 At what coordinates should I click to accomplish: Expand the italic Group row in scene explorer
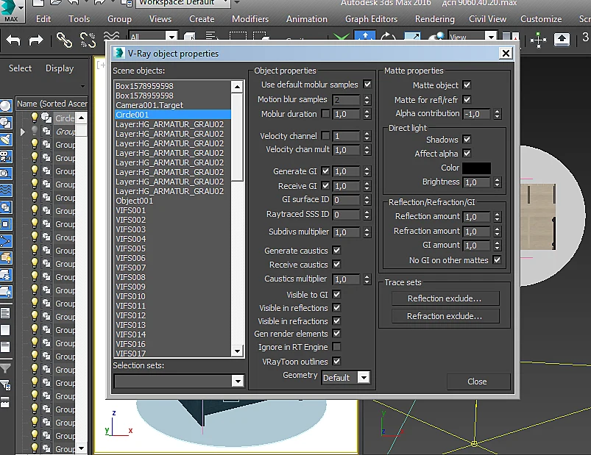pos(22,132)
